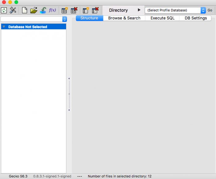The height and width of the screenshot is (179, 216).
Task: Click the Refresh icon in toolbar
Action: point(4,10)
